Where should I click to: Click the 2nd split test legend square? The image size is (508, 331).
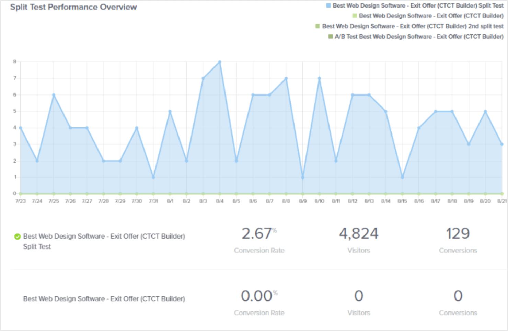coord(318,26)
